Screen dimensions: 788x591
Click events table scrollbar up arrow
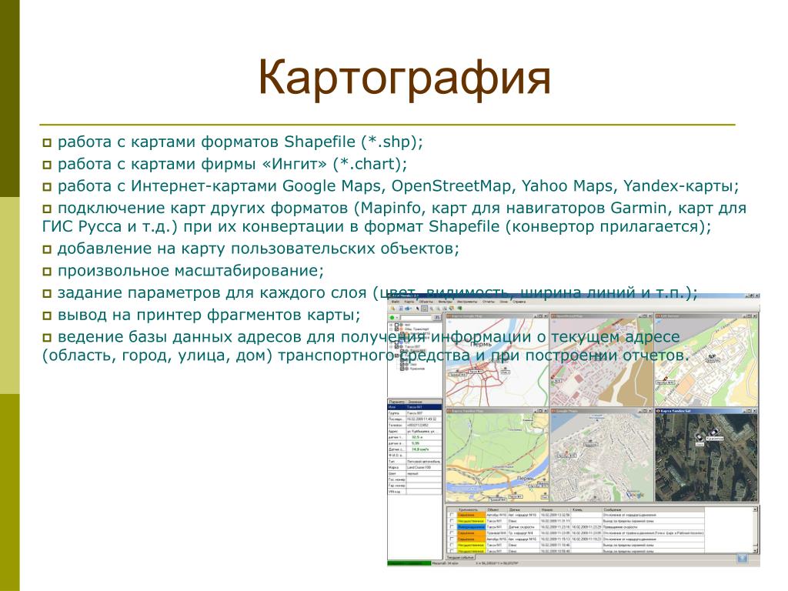755,509
